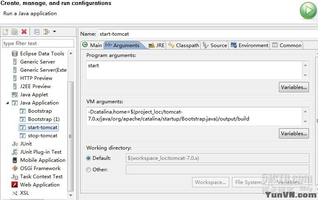Click the green Run icon

[308, 11]
